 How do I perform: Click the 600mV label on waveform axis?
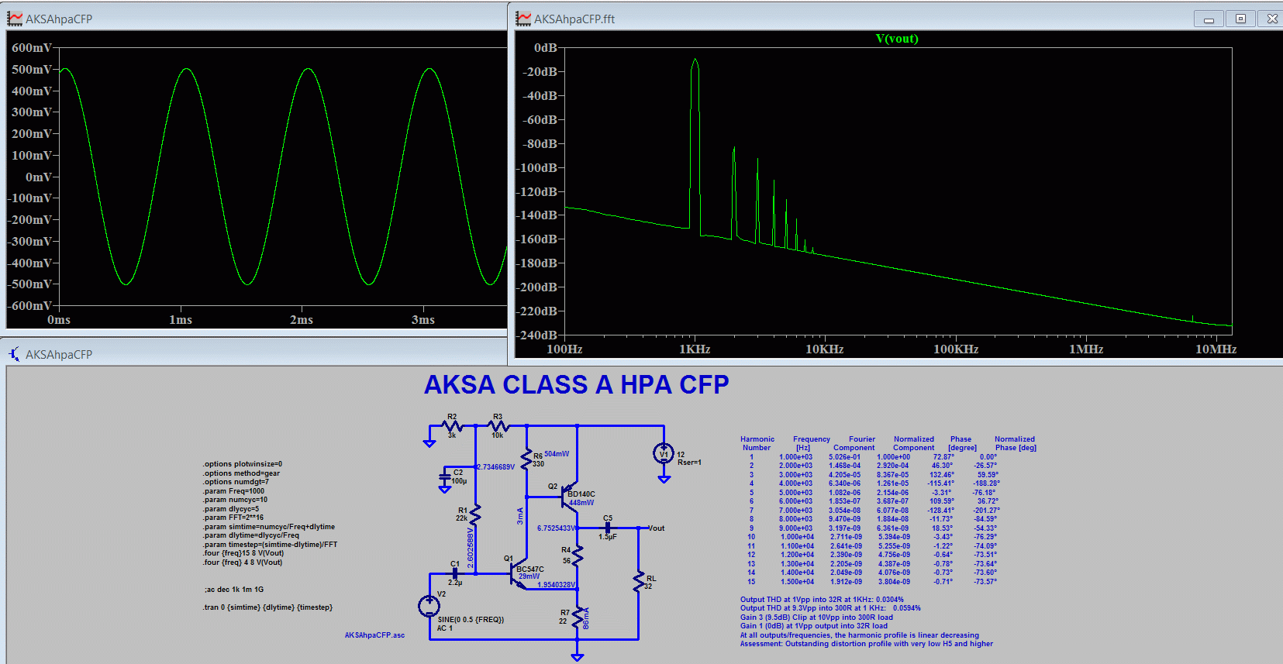[32, 48]
